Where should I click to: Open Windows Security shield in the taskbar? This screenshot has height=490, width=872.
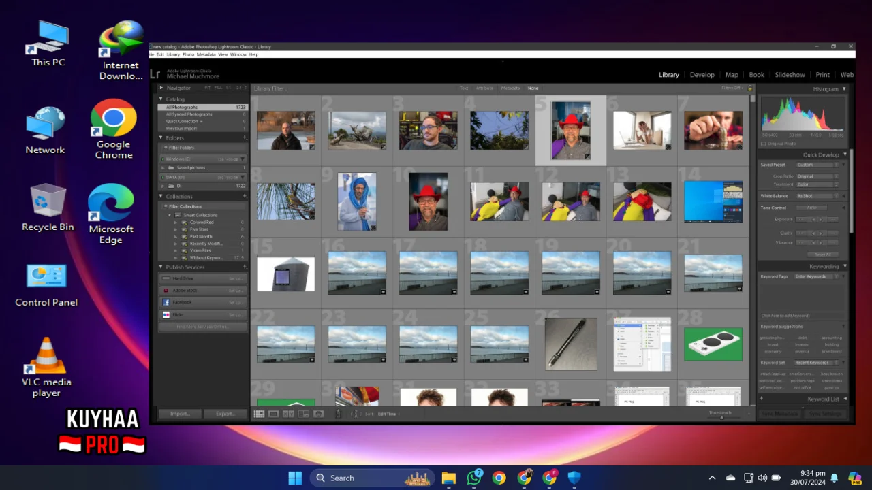coord(574,478)
